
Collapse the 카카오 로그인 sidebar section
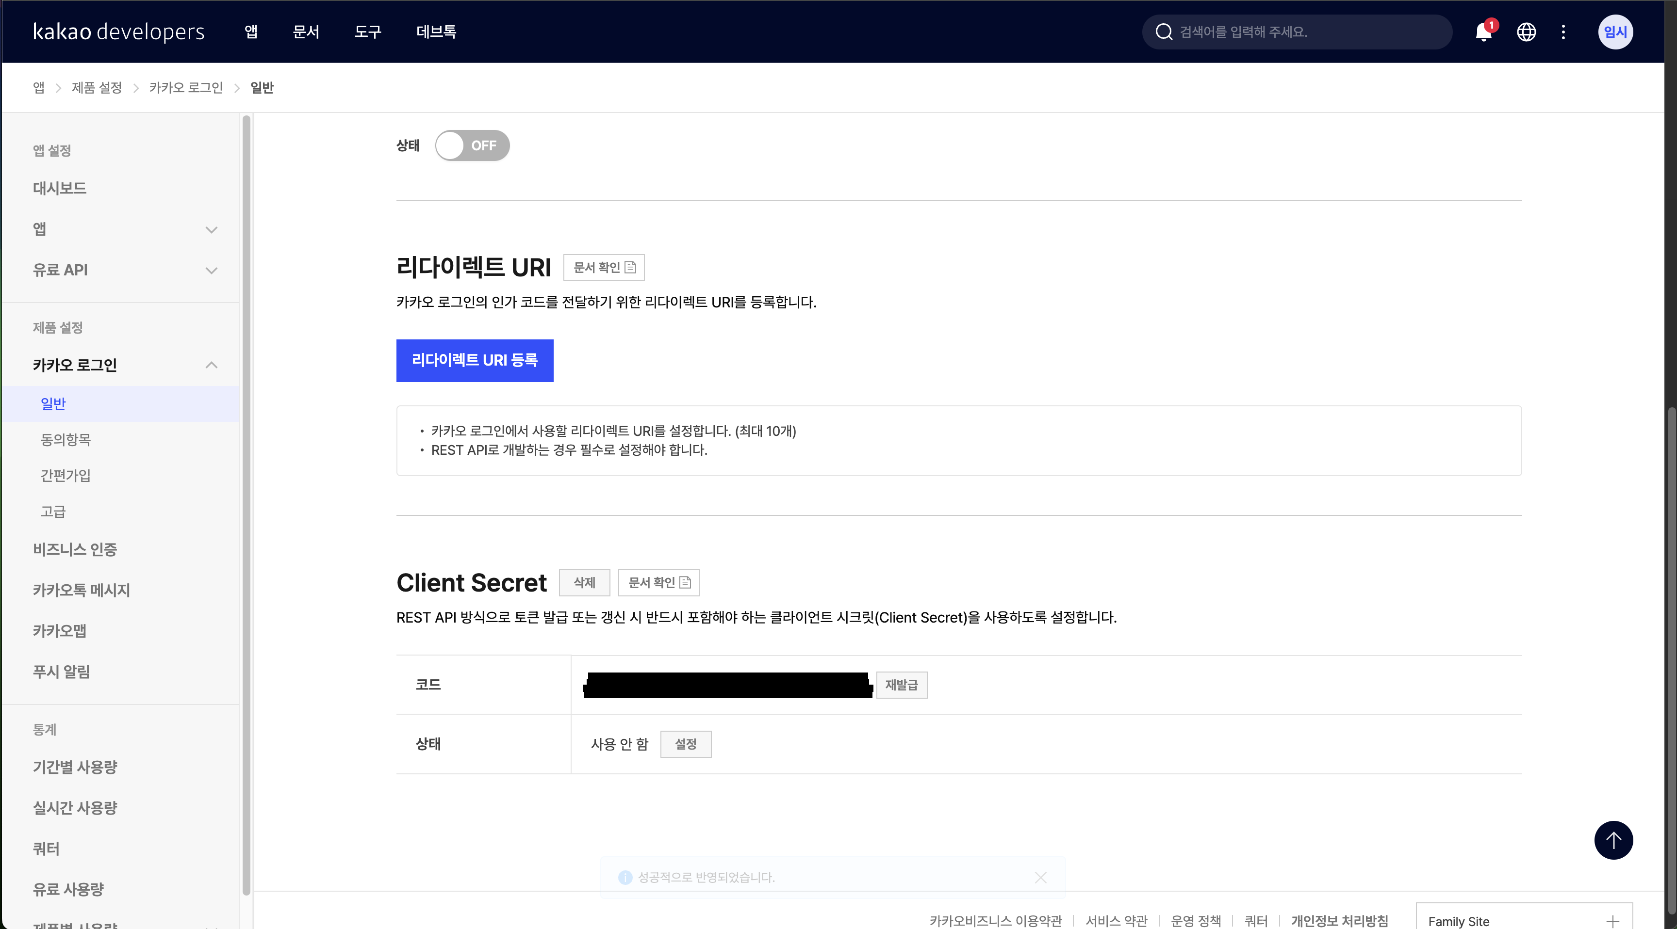[x=211, y=365]
